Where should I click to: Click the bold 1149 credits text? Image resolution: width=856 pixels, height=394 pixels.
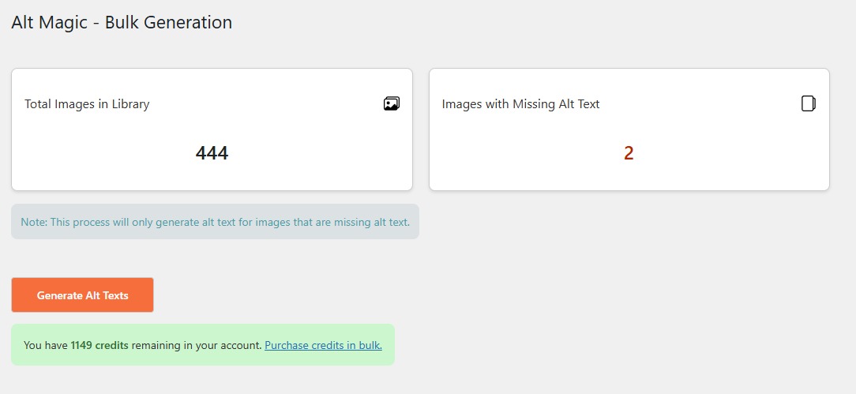click(99, 345)
